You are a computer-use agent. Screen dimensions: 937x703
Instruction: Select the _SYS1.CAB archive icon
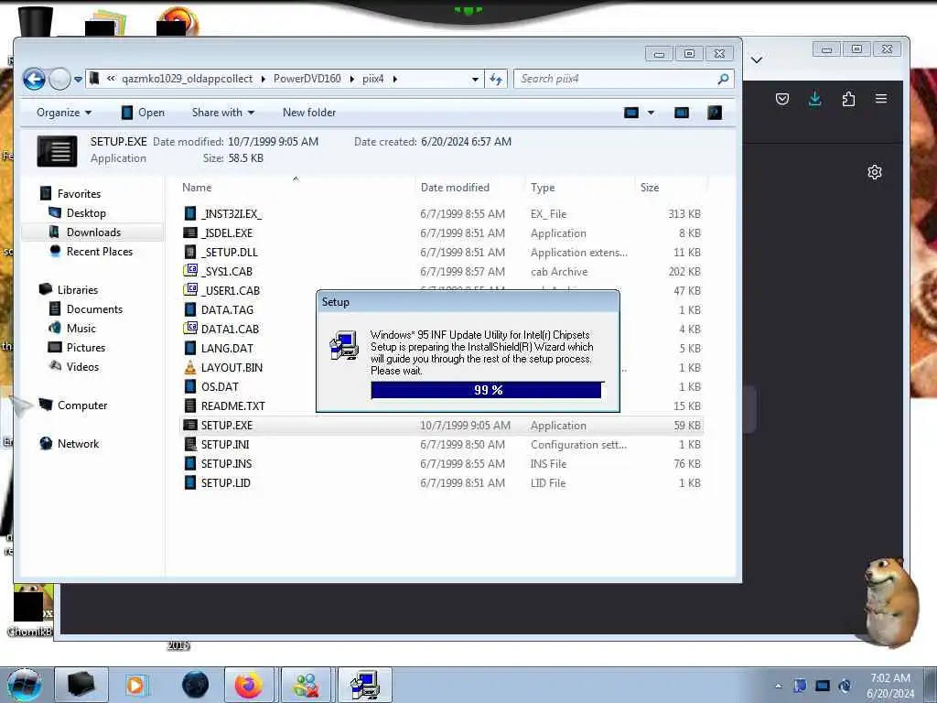190,271
